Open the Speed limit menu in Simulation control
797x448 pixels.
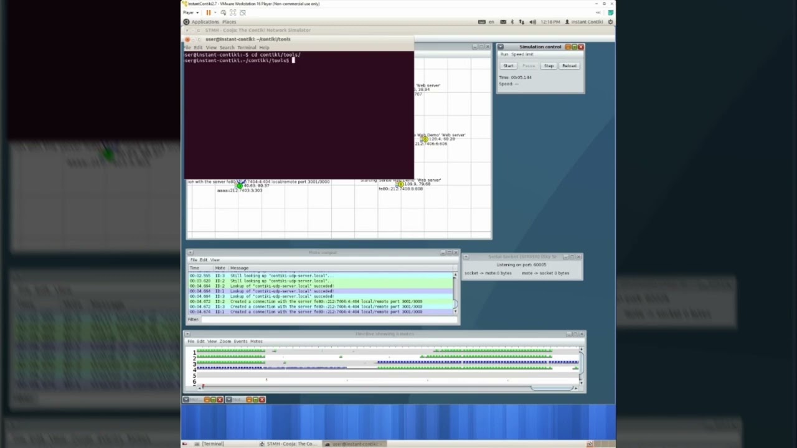click(522, 54)
